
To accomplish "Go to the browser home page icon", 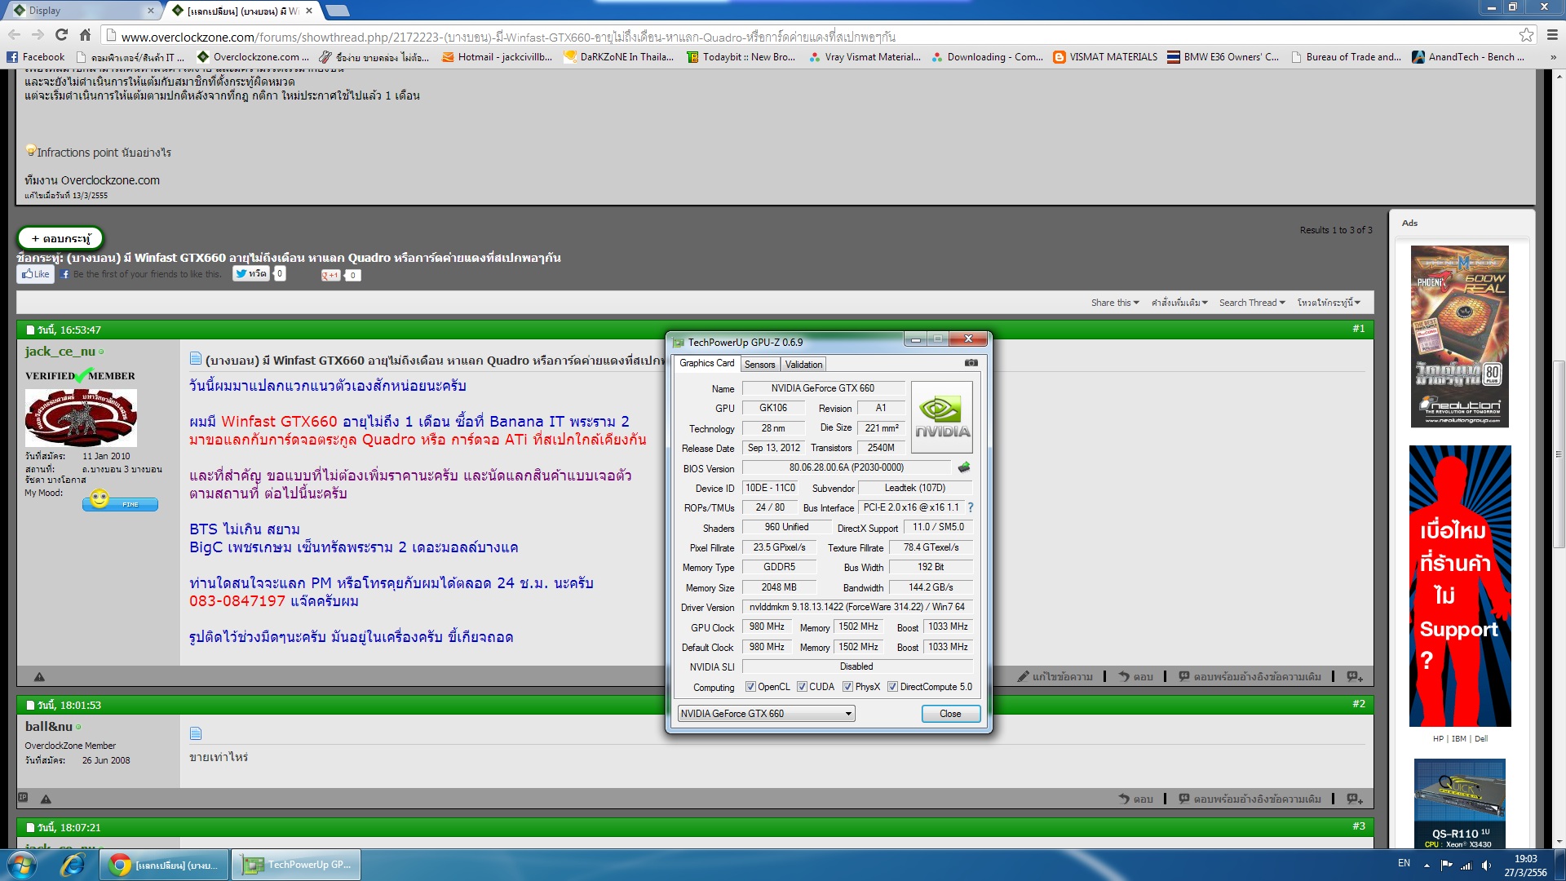I will click(x=85, y=35).
